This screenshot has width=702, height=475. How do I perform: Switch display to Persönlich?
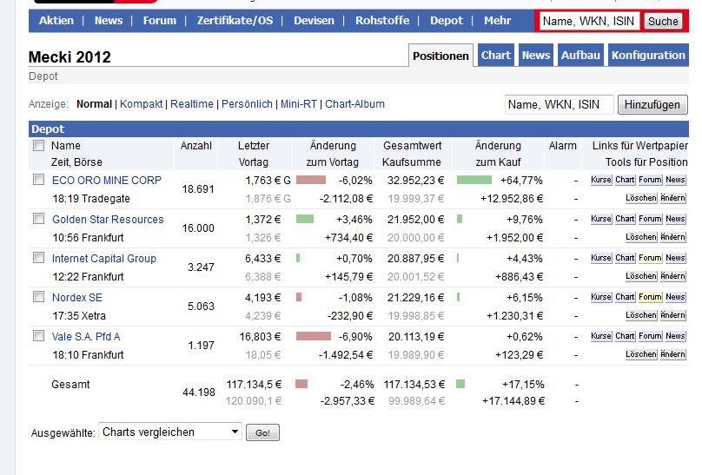tap(247, 104)
